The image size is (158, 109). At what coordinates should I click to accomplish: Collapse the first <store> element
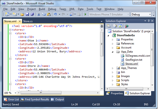(x=10, y=33)
